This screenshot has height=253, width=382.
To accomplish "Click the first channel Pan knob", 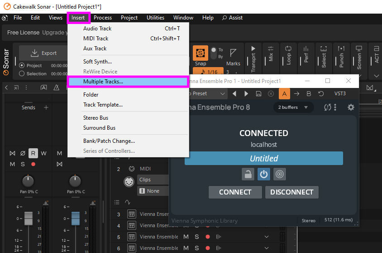I will tap(28, 181).
